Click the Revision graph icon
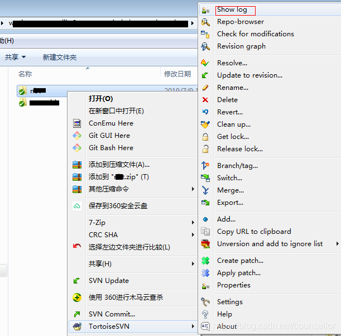This screenshot has height=336, width=341. tap(205, 46)
